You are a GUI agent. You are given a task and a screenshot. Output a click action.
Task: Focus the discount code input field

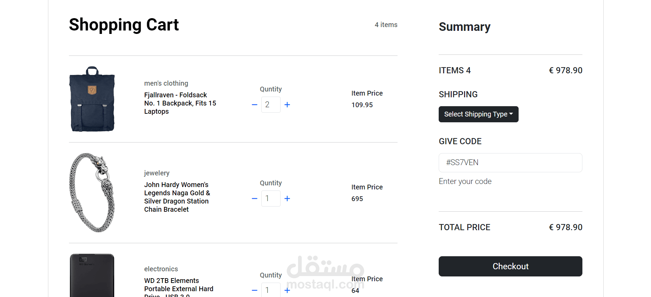pos(510,163)
